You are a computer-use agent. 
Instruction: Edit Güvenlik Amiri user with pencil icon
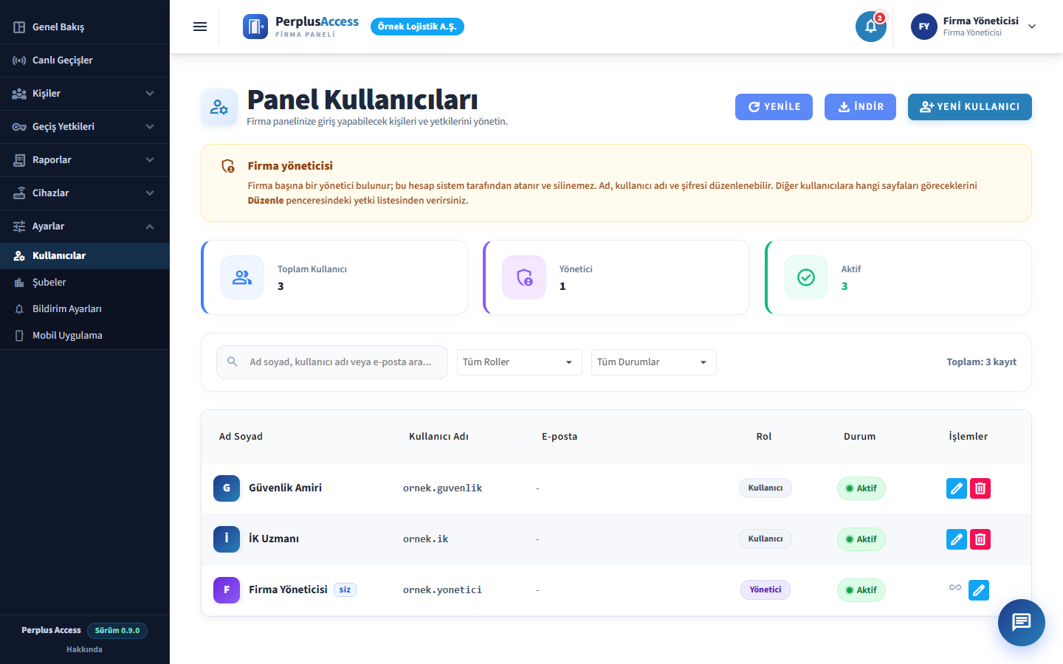click(957, 488)
